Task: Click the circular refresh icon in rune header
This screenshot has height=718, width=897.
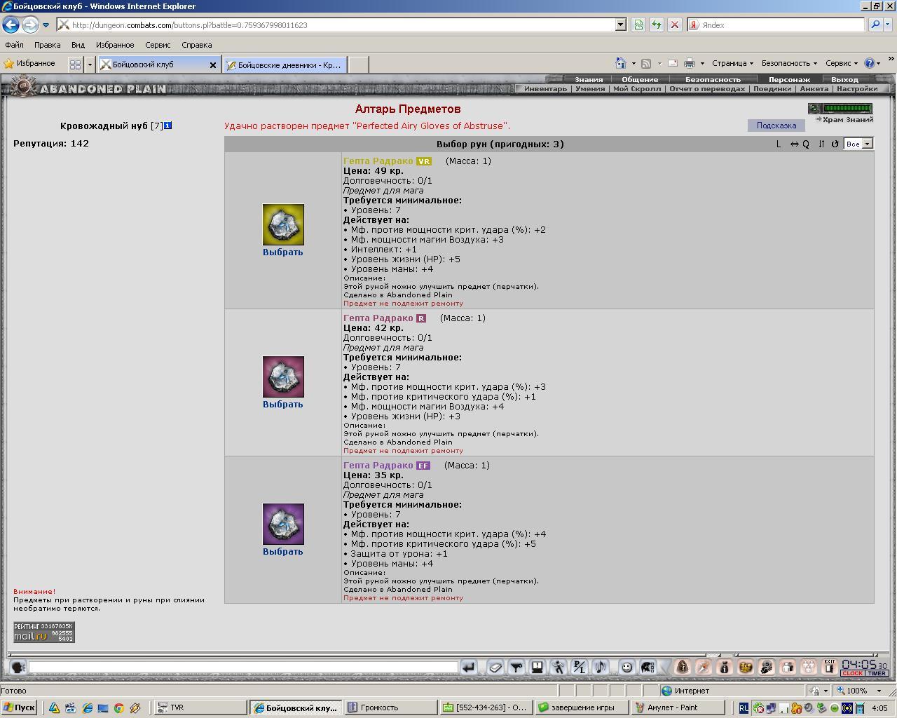Action: 835,144
